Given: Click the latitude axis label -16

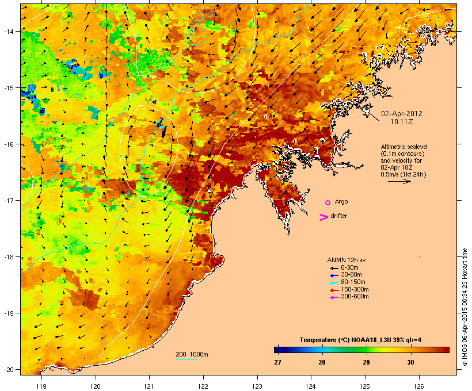Looking at the screenshot, I should [x=9, y=144].
